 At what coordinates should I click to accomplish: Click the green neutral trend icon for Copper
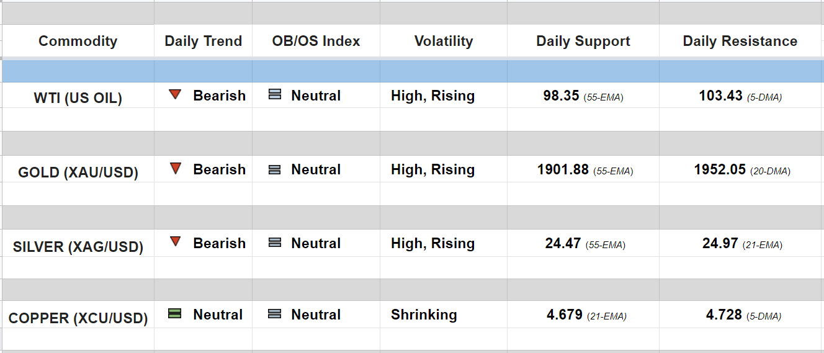coord(175,314)
